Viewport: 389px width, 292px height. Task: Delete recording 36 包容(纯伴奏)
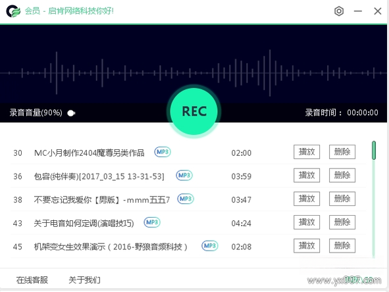342,175
